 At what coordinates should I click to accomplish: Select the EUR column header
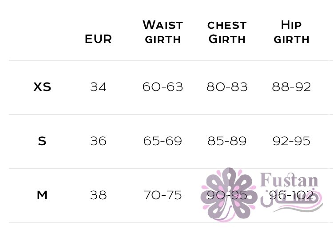pos(98,39)
